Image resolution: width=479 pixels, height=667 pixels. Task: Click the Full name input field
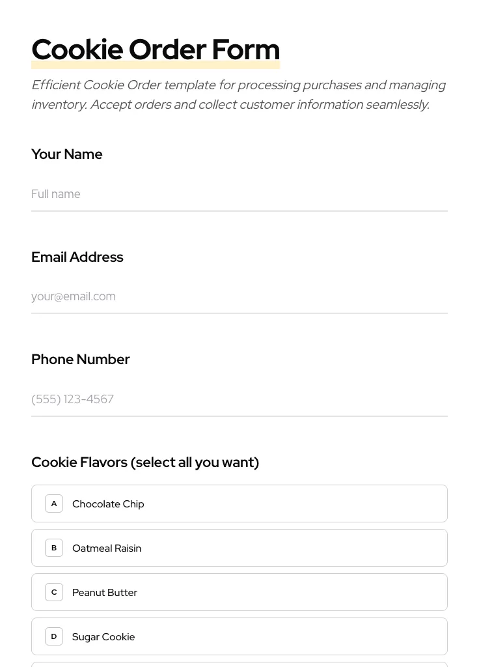239,194
